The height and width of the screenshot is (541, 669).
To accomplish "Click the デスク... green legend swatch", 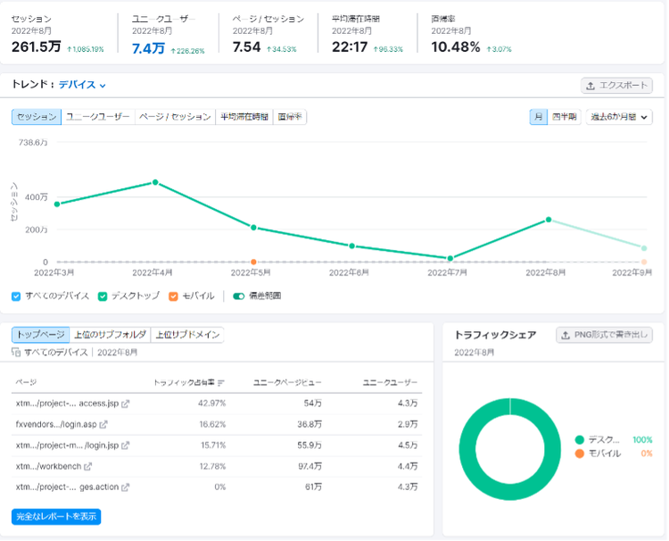I will (580, 440).
